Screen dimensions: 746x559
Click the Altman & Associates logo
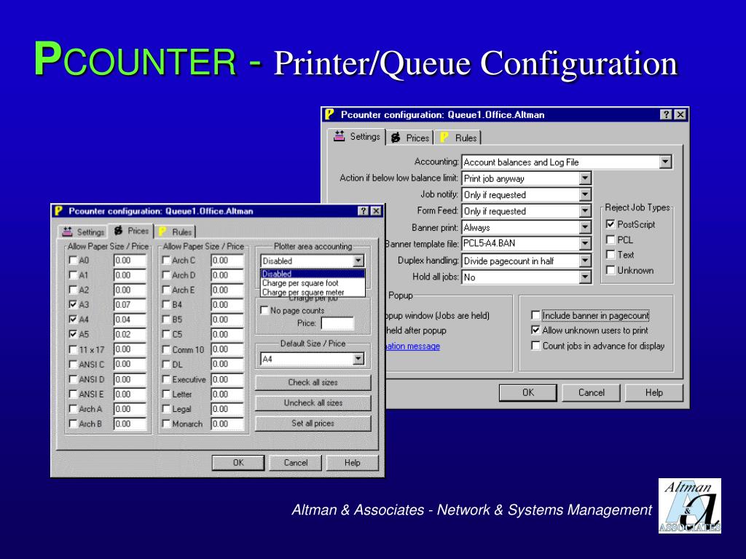[x=689, y=506]
